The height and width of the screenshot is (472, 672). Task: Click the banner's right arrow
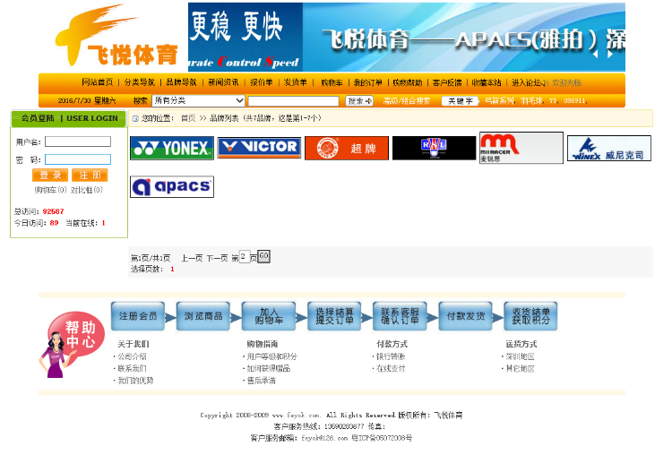[x=610, y=55]
